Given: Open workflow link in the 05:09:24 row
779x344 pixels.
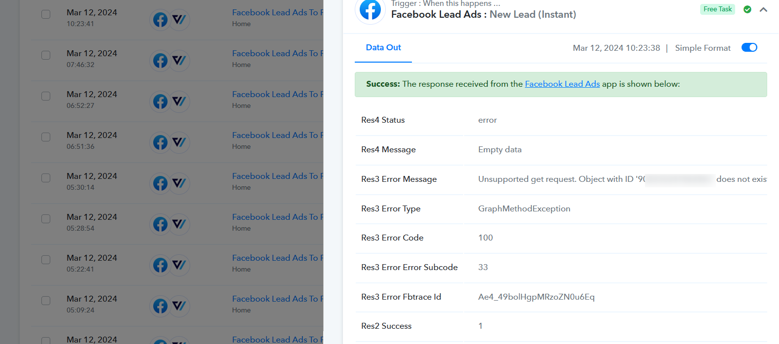Looking at the screenshot, I should tap(277, 299).
